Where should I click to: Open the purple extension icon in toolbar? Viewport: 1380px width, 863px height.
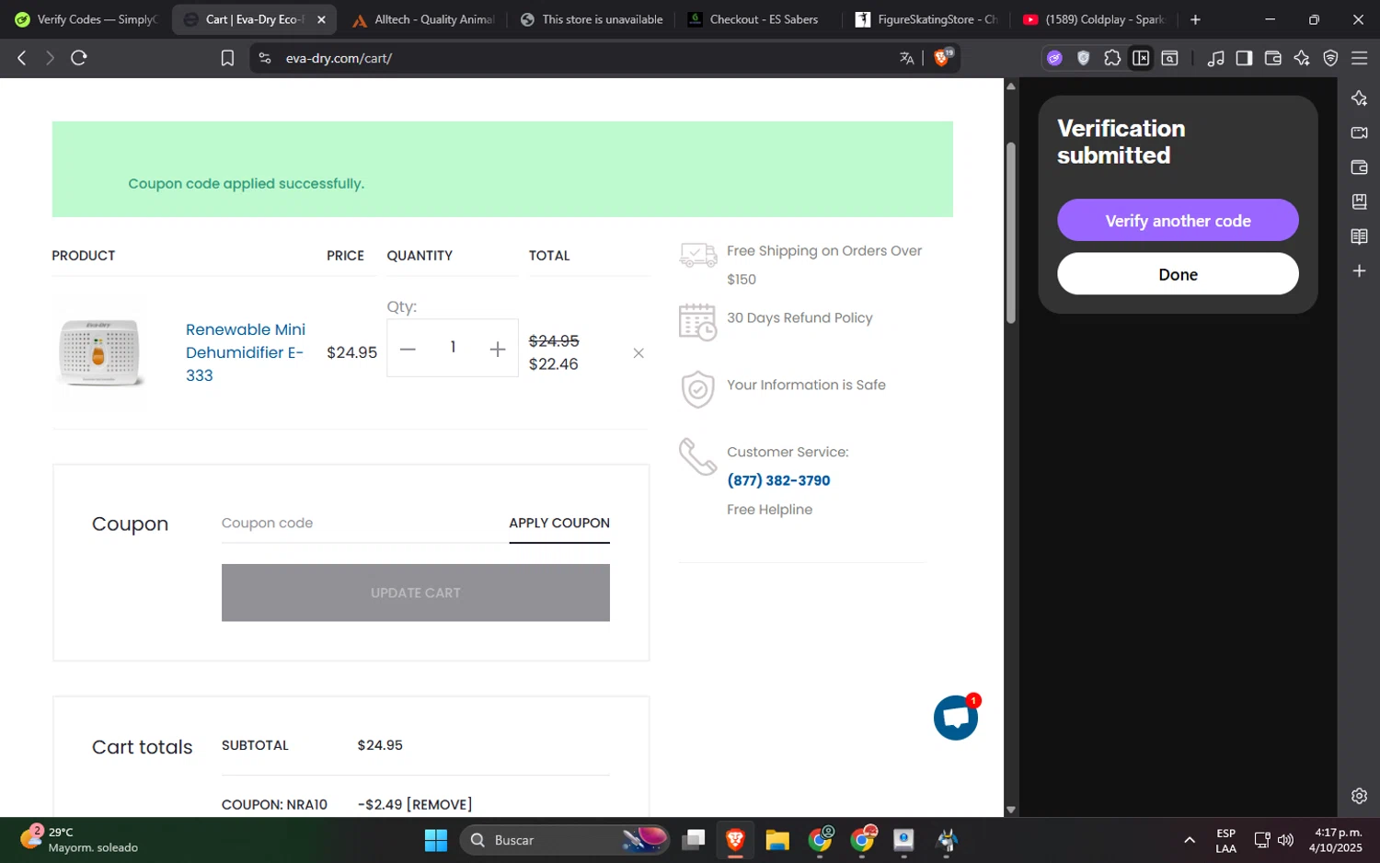click(1054, 58)
